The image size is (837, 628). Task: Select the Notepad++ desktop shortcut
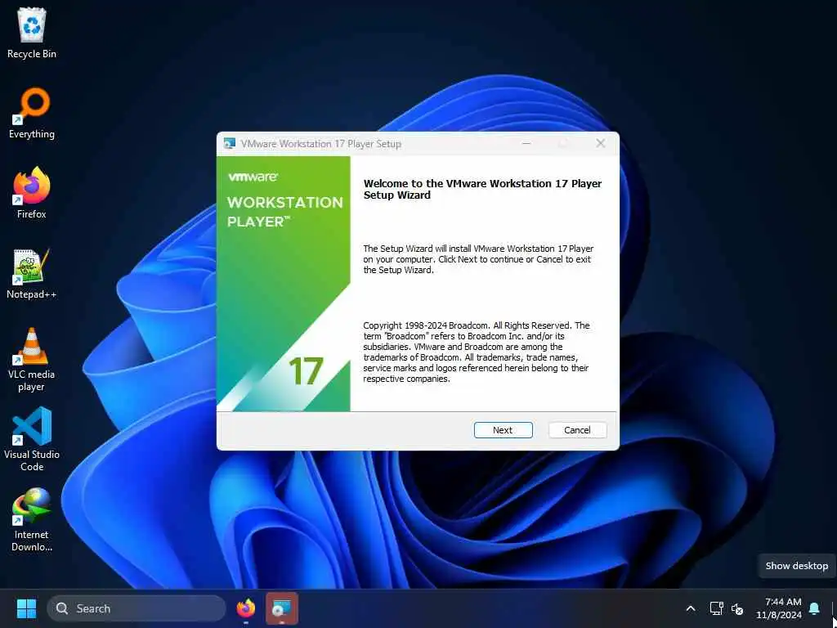(x=32, y=273)
